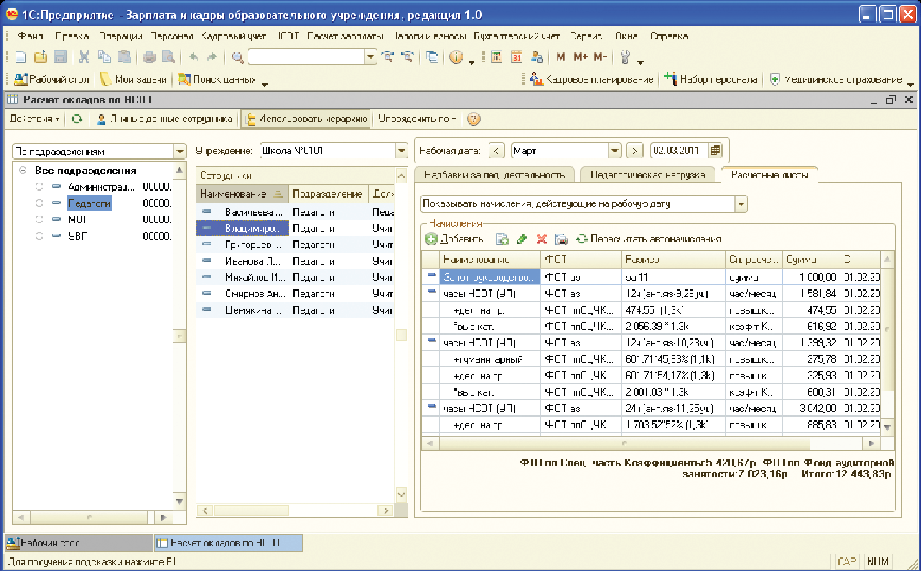Click the Open file folder icon
921x571 pixels.
[40, 57]
